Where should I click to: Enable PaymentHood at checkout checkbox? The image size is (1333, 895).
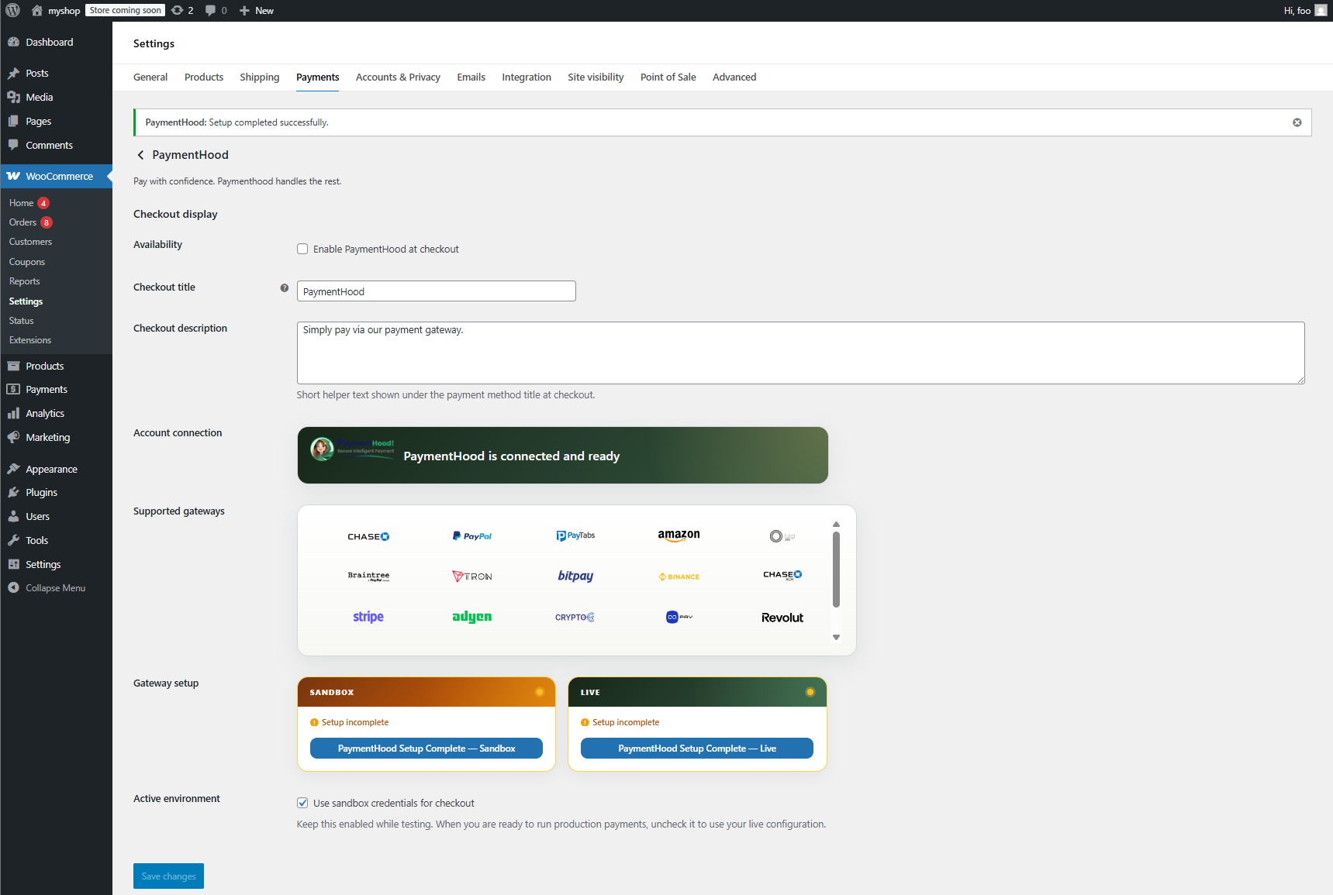point(302,249)
